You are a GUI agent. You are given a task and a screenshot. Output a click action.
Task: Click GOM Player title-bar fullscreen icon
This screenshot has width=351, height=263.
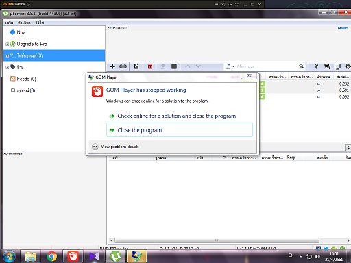tap(237, 4)
